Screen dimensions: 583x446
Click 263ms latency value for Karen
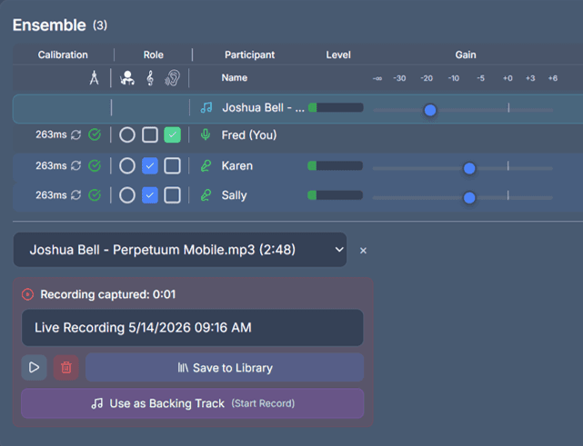pos(51,165)
